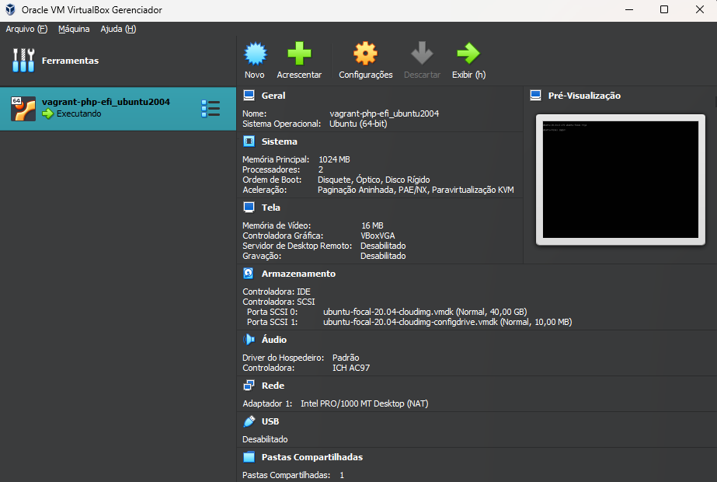The image size is (717, 482).
Task: Click the Acrescentar green plus icon
Action: click(x=299, y=54)
